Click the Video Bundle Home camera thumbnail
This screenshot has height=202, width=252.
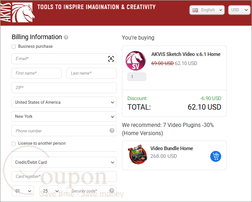(137, 154)
